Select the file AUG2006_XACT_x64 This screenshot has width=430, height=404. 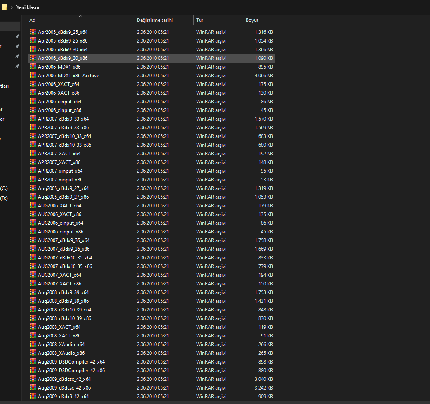point(151,206)
